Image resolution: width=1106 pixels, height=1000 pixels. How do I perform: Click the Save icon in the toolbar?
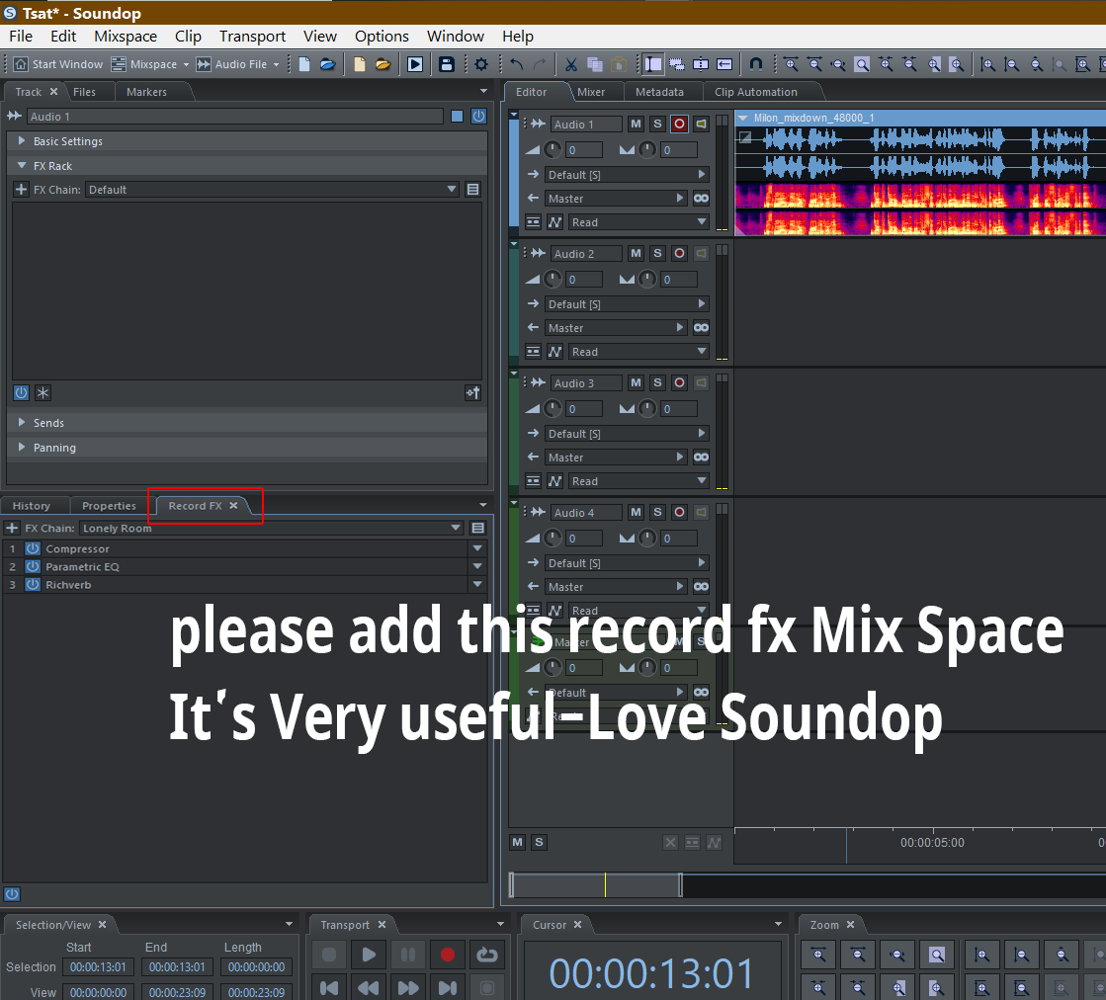point(447,64)
